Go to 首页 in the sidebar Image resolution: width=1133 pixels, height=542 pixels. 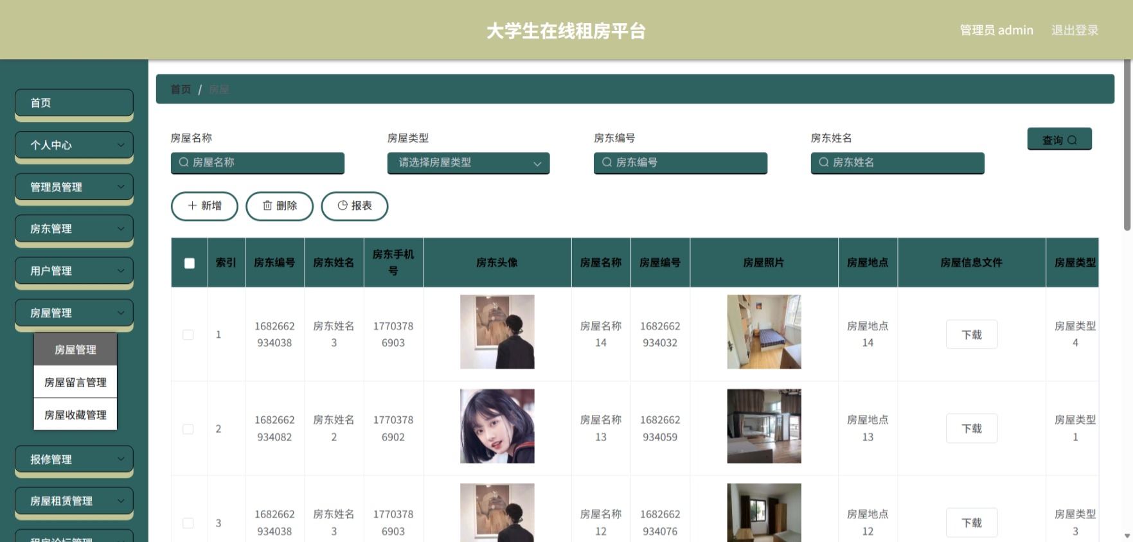pyautogui.click(x=74, y=103)
